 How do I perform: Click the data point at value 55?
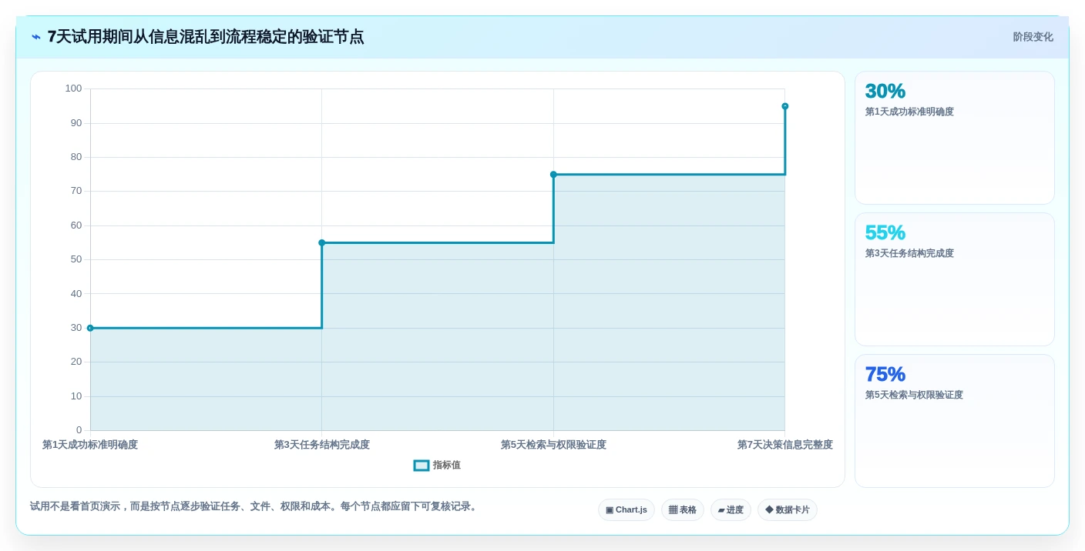322,242
